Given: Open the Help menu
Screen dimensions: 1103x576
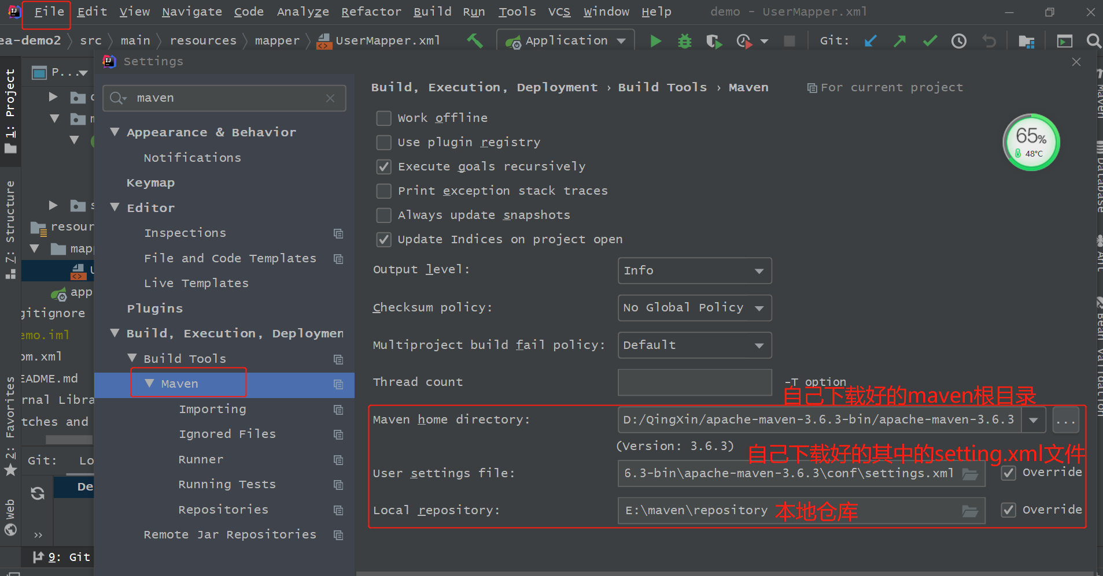Looking at the screenshot, I should click(656, 12).
